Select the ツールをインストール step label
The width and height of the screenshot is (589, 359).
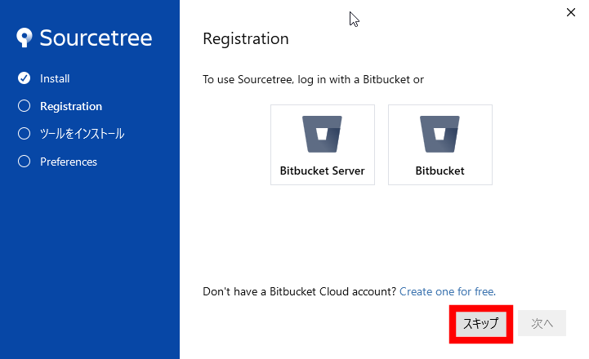coord(82,134)
